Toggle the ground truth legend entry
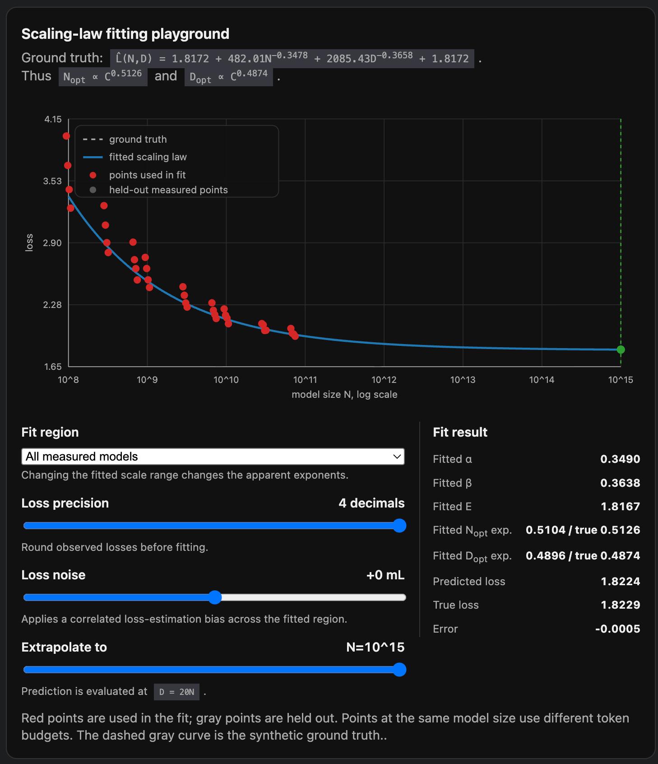Viewport: 658px width, 764px height. click(125, 139)
